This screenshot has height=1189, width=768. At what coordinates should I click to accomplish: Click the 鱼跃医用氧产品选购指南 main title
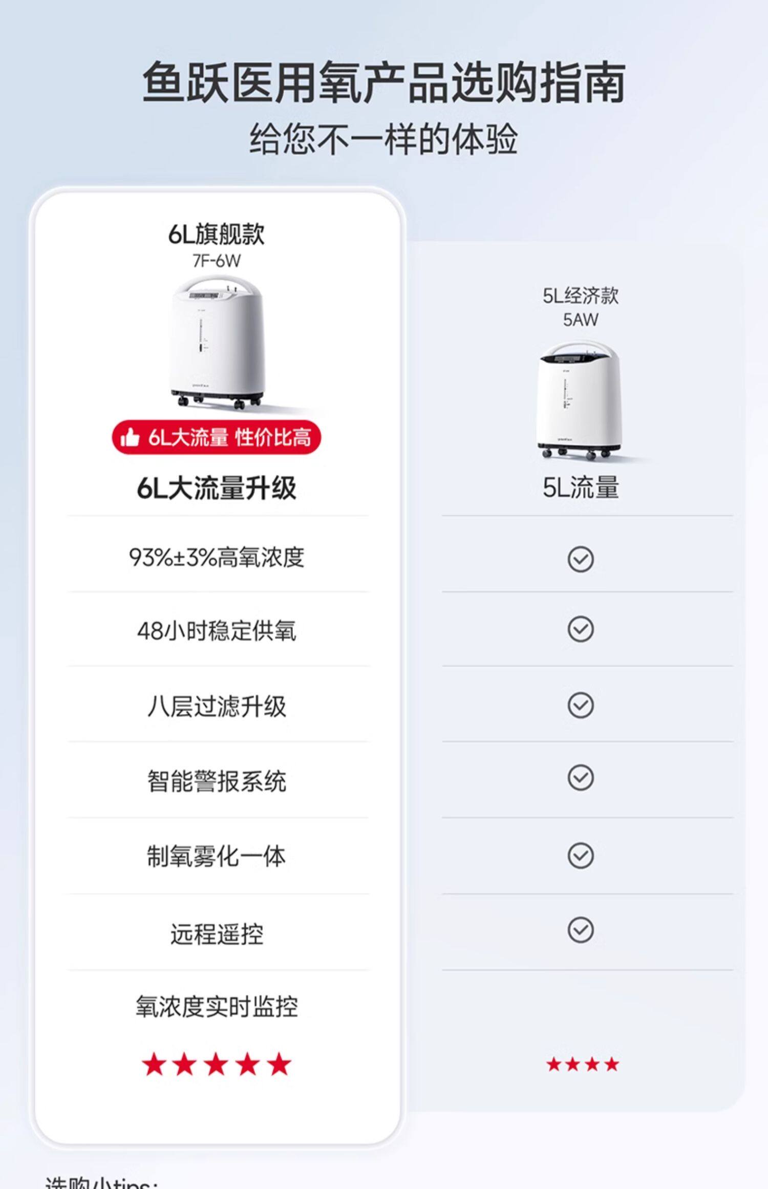[x=383, y=83]
